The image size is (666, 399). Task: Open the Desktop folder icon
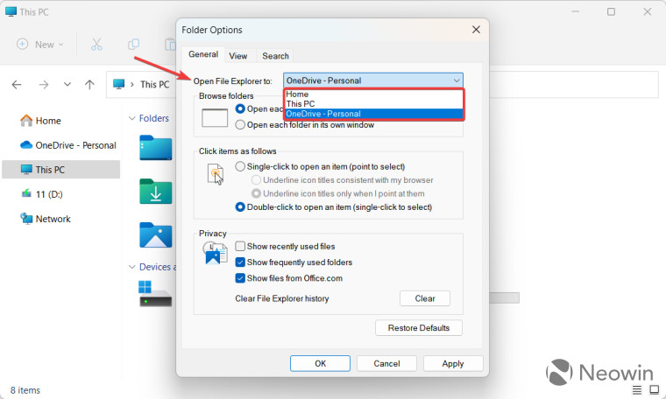(x=155, y=148)
